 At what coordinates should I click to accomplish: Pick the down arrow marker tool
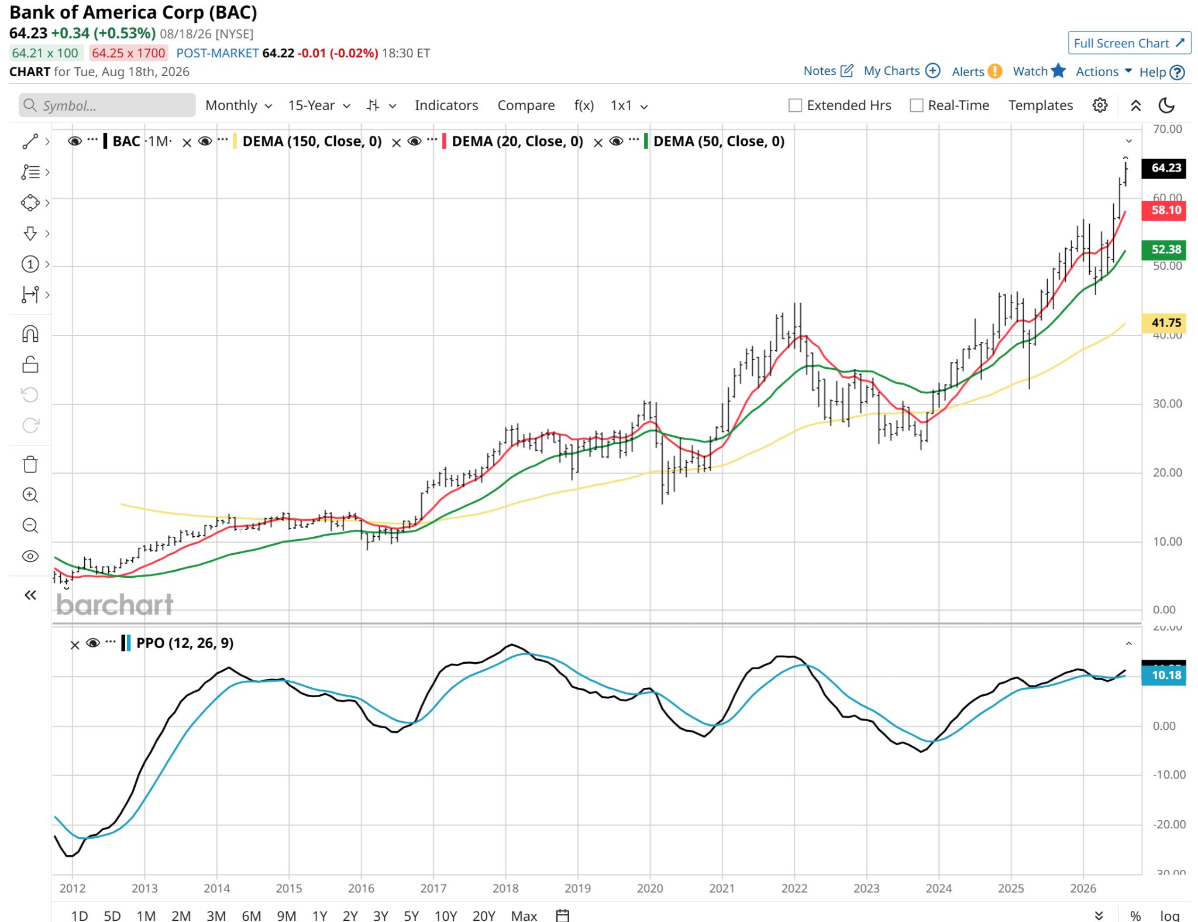coord(30,234)
